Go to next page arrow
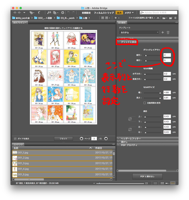The width and height of the screenshot is (189, 200). click(106, 139)
